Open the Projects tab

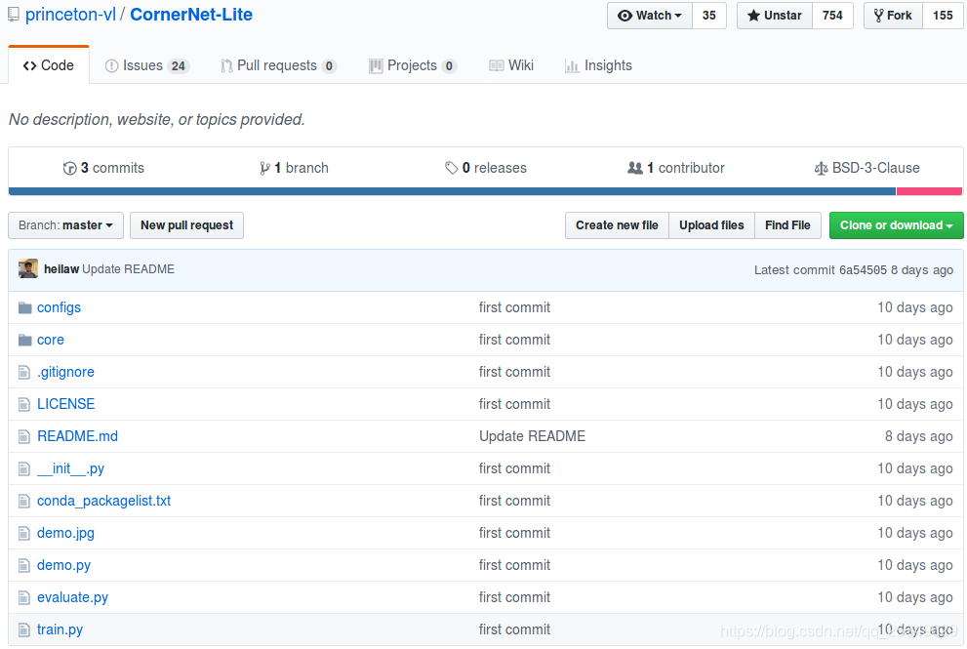click(413, 65)
